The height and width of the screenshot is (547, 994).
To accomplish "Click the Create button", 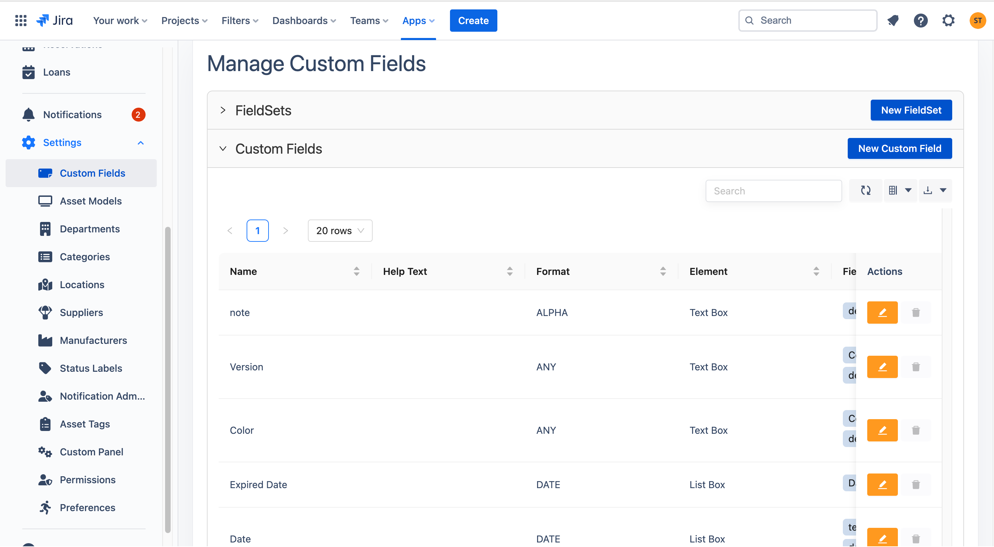I will pos(473,21).
